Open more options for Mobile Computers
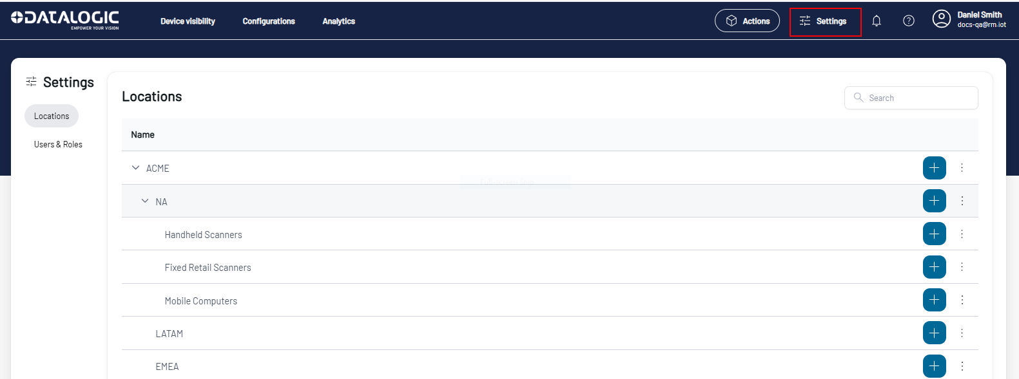 (962, 300)
